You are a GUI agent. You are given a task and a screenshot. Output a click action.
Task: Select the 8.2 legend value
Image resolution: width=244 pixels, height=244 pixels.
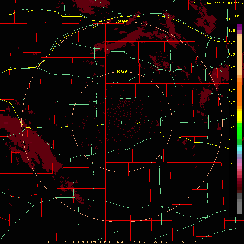click(232, 54)
